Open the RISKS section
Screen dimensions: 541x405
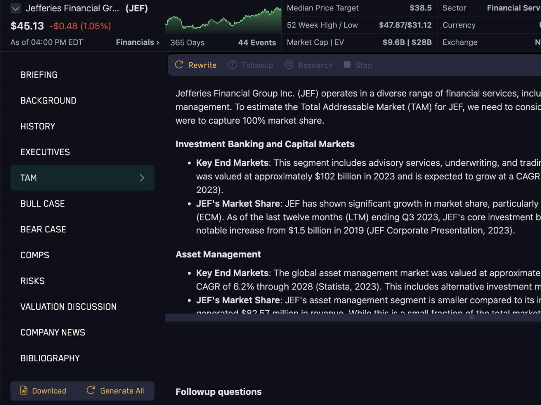tap(82, 281)
